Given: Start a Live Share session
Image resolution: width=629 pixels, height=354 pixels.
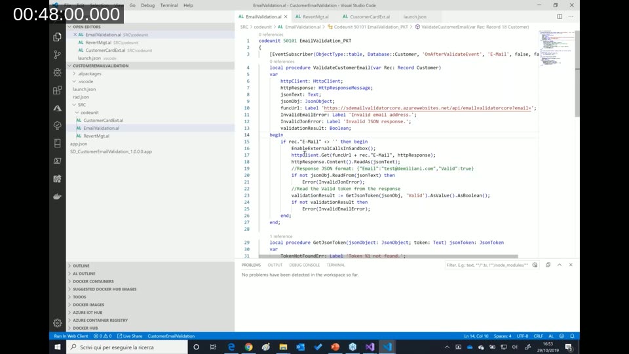Looking at the screenshot, I should point(130,336).
